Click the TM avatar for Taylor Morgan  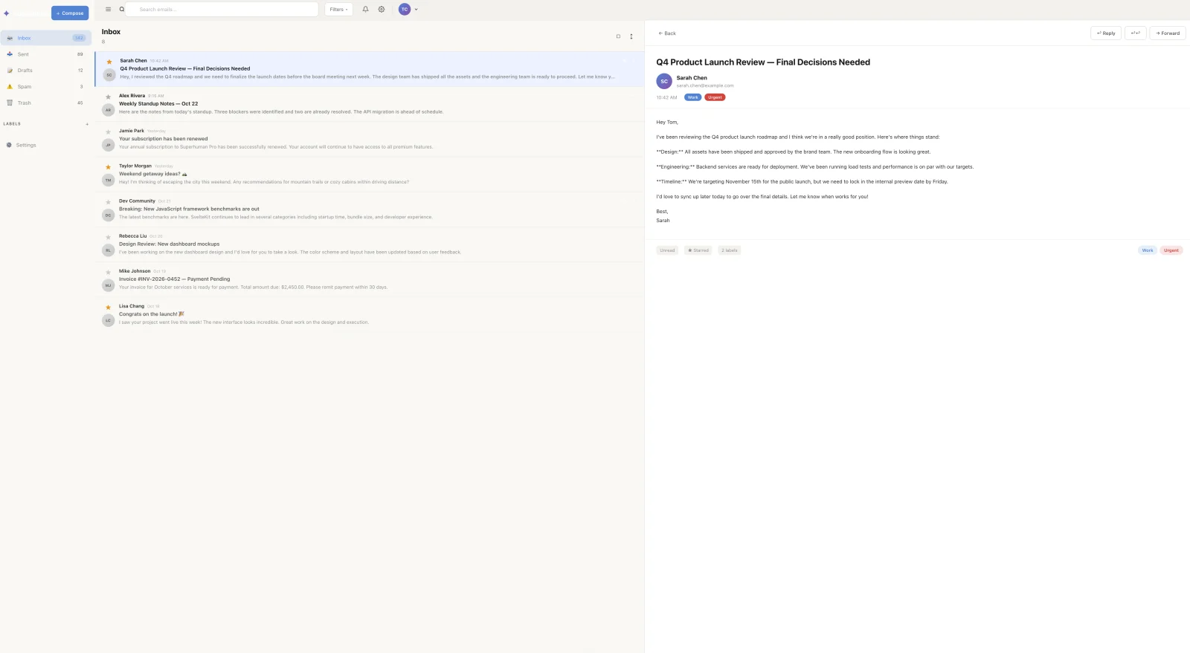coord(108,180)
